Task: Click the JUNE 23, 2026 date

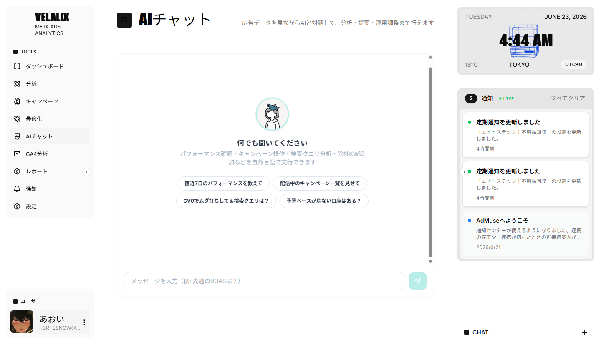Action: (x=566, y=17)
